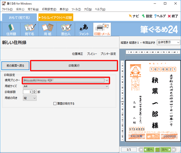Click the ナビ navigation icon
The width and height of the screenshot is (181, 153).
coord(134,16)
